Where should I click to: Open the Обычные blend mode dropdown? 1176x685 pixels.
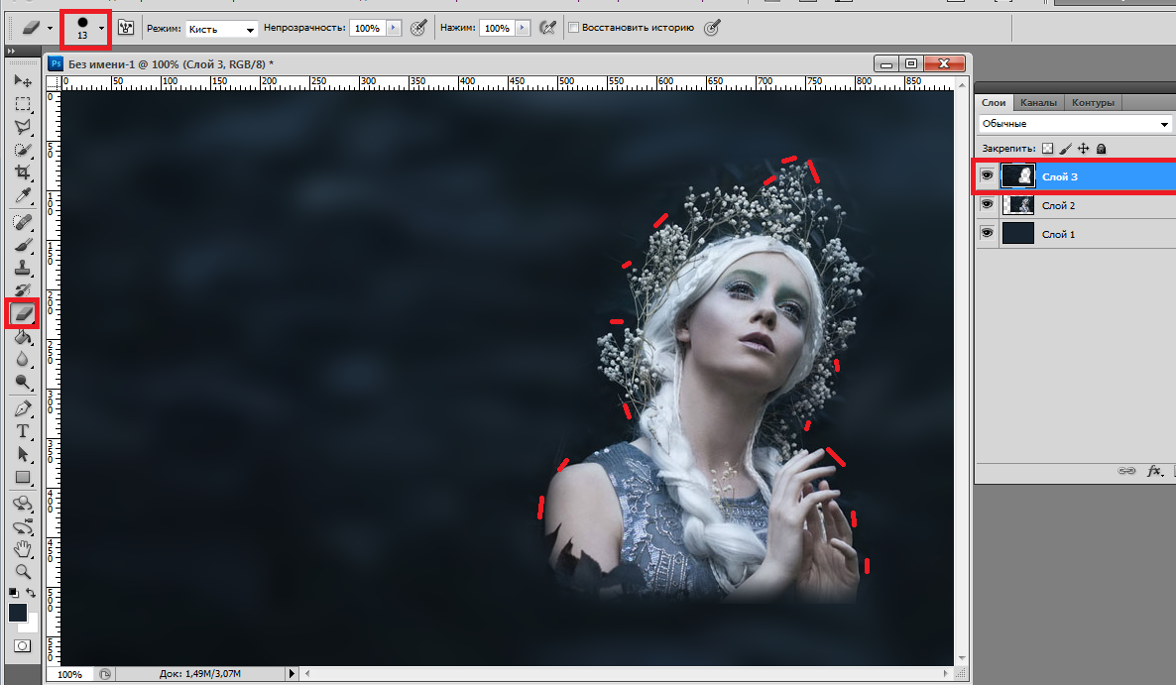[1075, 124]
